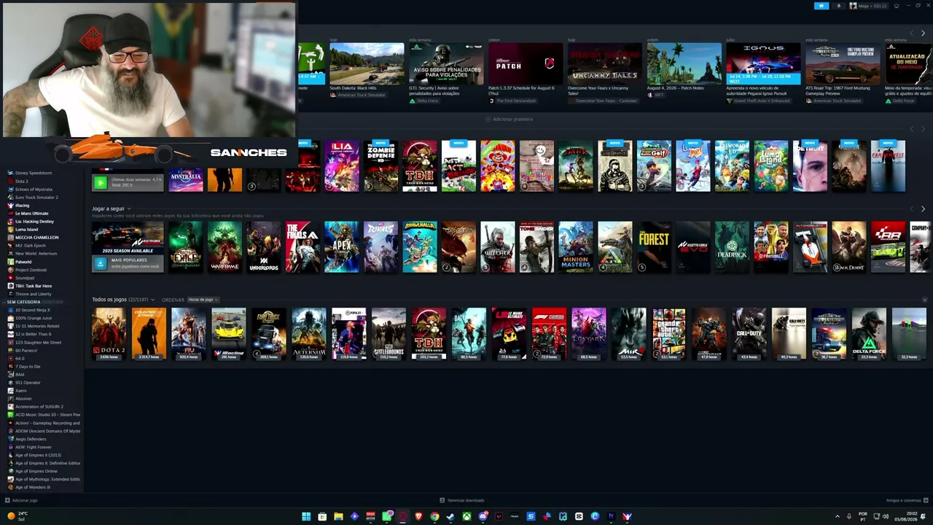Open Dota 2 cover in all games
The width and height of the screenshot is (933, 525).
(109, 334)
